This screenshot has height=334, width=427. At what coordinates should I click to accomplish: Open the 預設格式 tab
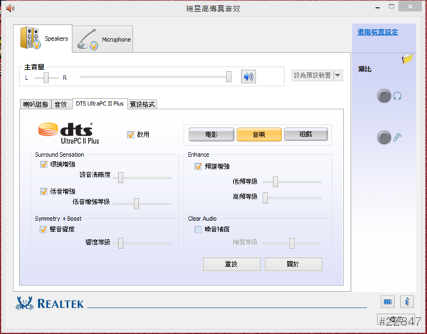coord(142,105)
